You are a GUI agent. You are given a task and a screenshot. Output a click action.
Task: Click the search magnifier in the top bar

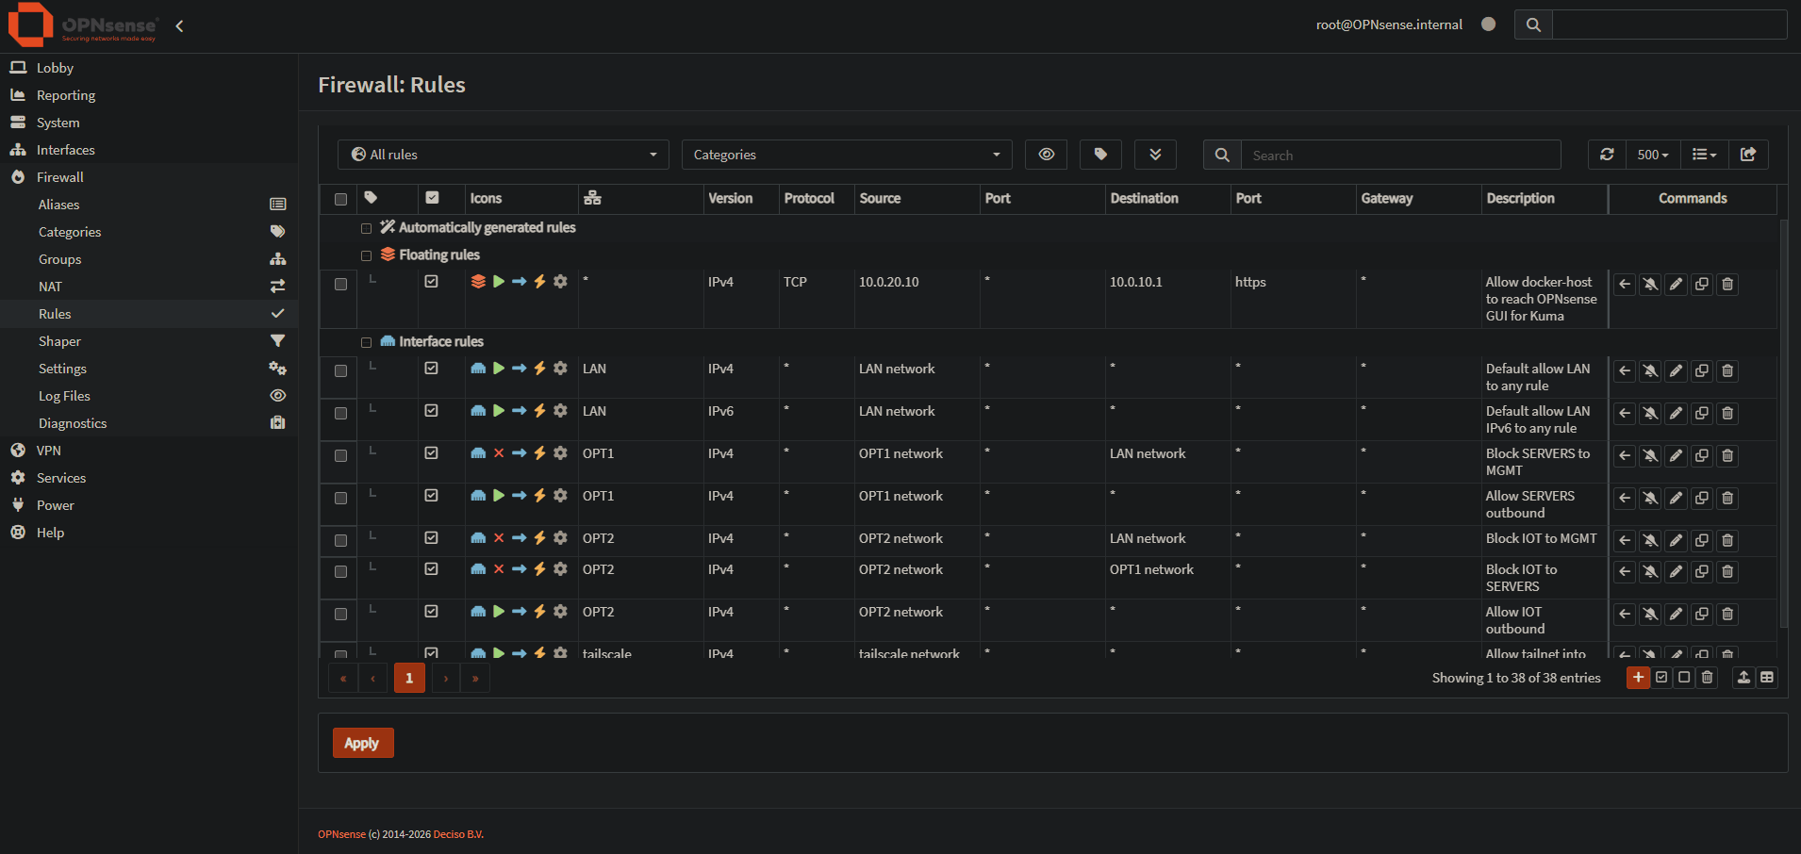[x=1533, y=25]
